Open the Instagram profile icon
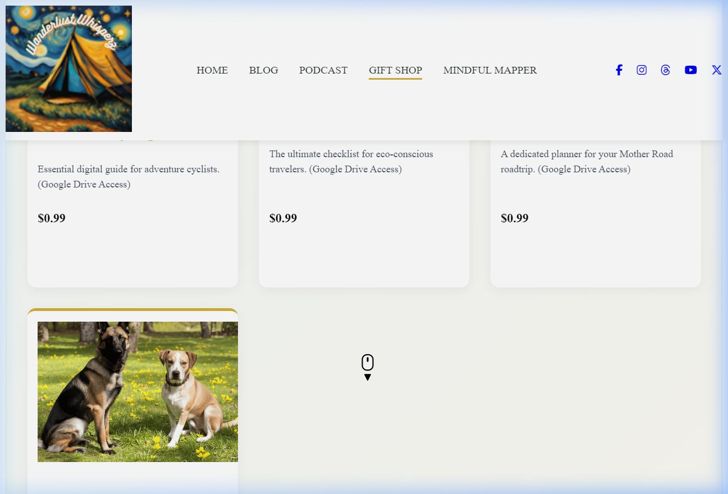This screenshot has height=494, width=728. (642, 70)
